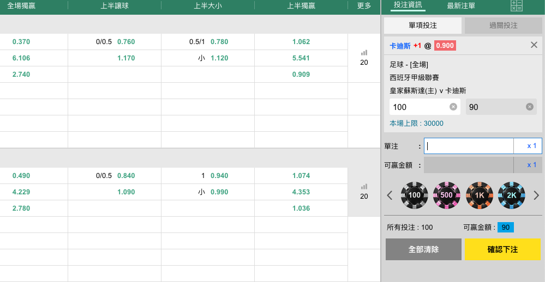This screenshot has width=545, height=282.
Task: Select the 1K betting chip
Action: [x=479, y=195]
